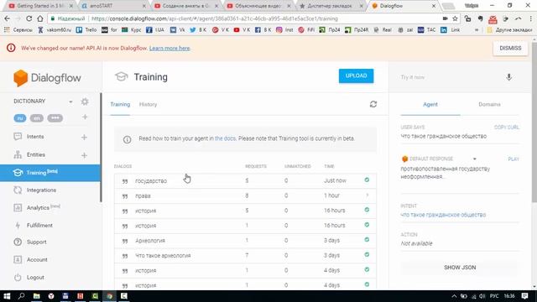Select the Agent tab in test panel
This screenshot has width=537, height=302.
tap(430, 104)
